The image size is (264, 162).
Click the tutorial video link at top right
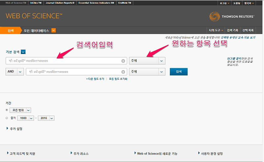[238, 38]
